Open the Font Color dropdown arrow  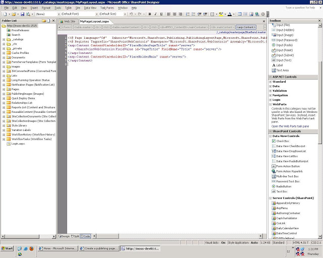click(x=234, y=14)
